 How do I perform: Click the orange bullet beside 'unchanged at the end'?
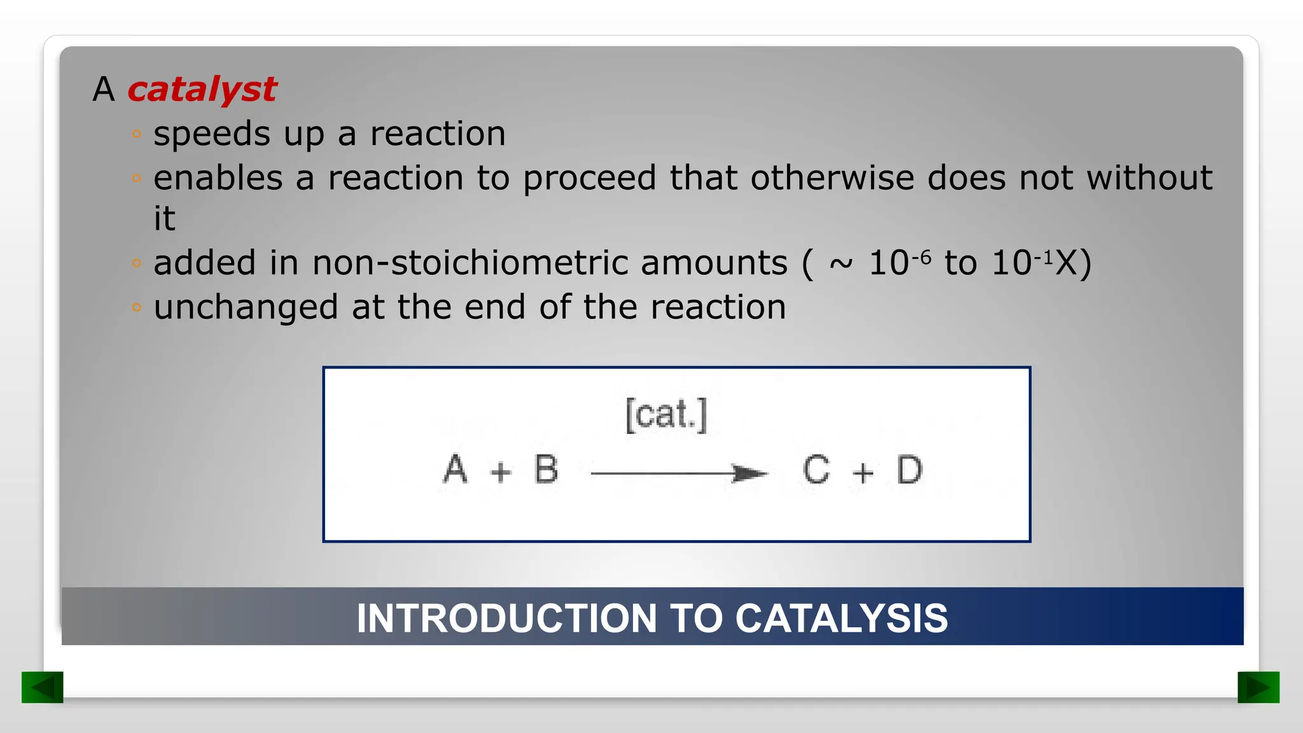click(136, 308)
